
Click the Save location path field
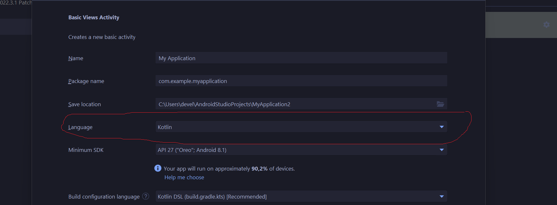click(x=290, y=104)
